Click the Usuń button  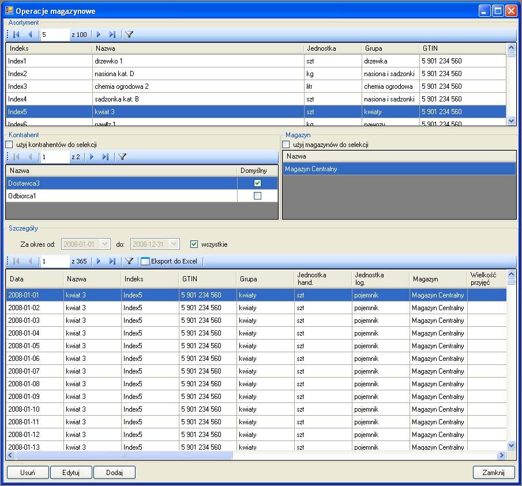click(28, 472)
